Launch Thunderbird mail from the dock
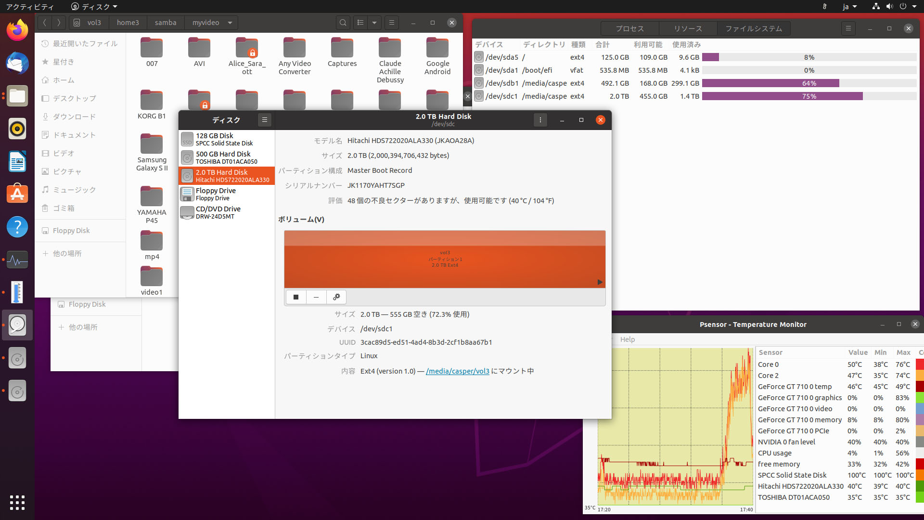This screenshot has height=520, width=924. (17, 63)
